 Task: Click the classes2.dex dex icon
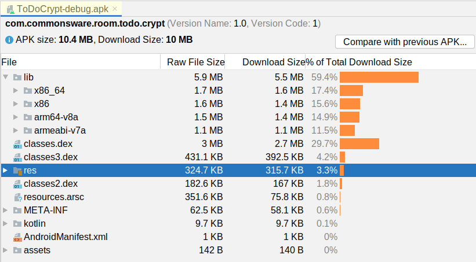tap(17, 184)
